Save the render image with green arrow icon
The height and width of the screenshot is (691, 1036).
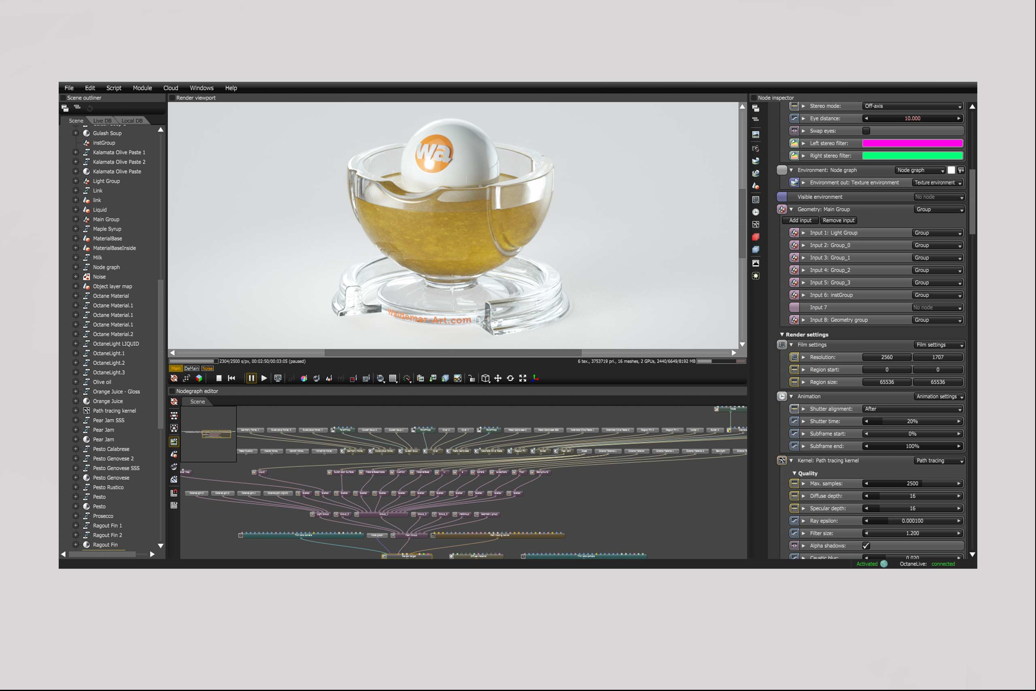coord(433,378)
